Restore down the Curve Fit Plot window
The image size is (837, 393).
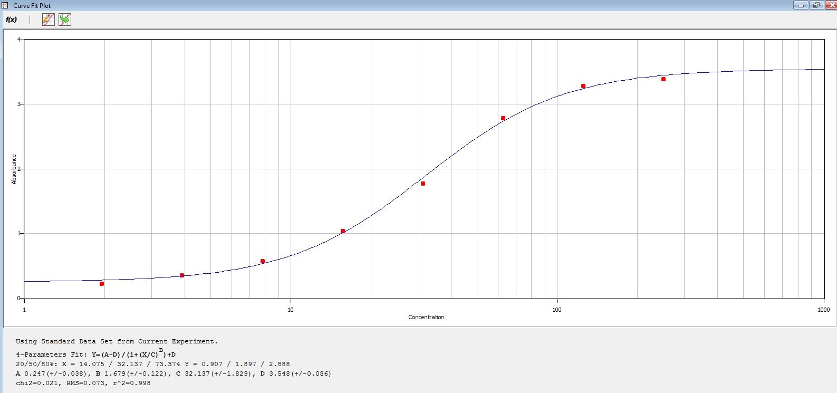coord(816,5)
